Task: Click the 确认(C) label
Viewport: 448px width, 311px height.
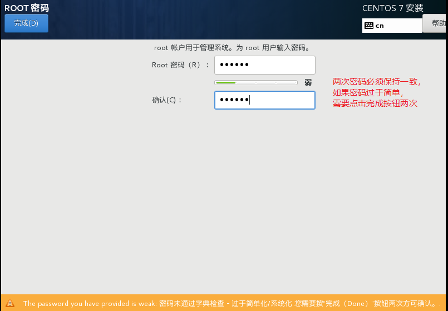Action: (167, 100)
